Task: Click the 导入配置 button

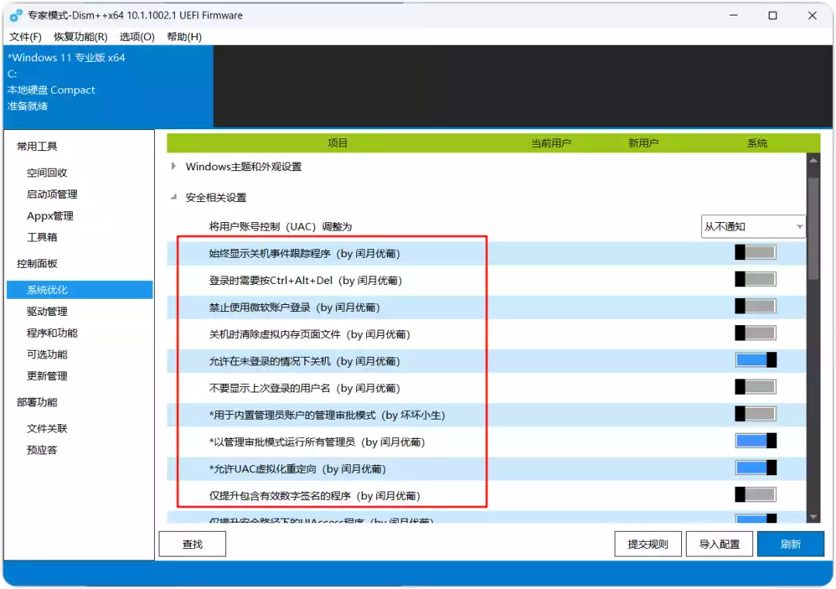Action: [x=719, y=544]
